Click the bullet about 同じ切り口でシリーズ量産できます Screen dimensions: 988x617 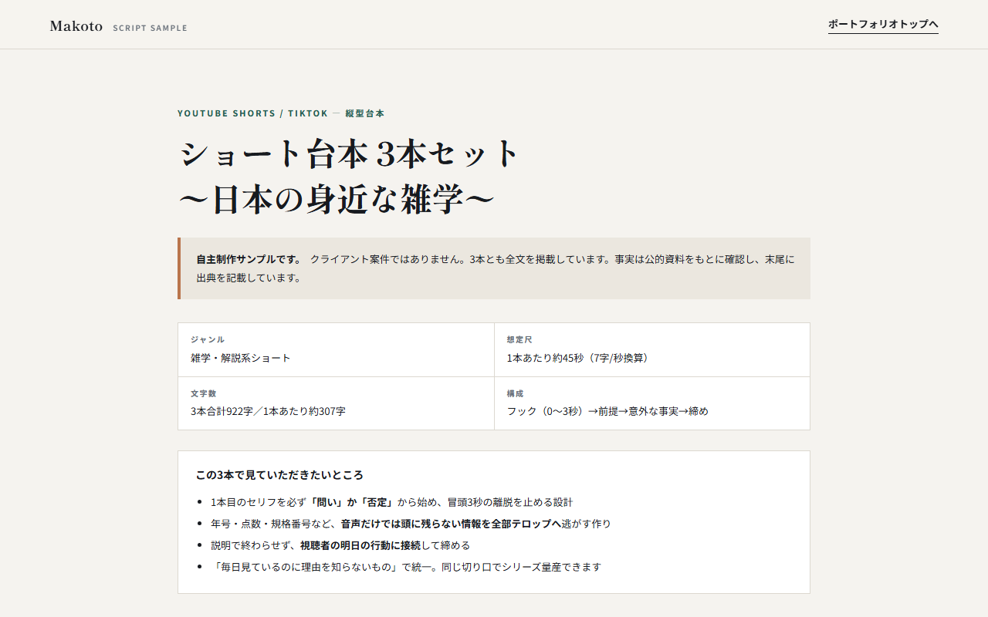(x=406, y=567)
